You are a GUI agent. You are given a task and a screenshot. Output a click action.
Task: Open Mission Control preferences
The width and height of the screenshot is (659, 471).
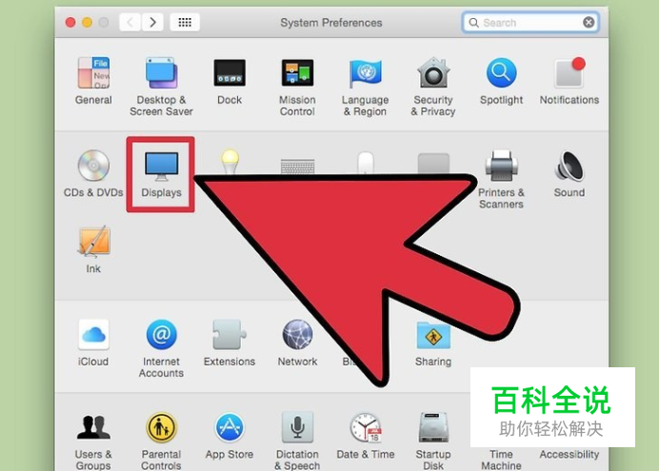point(297,87)
